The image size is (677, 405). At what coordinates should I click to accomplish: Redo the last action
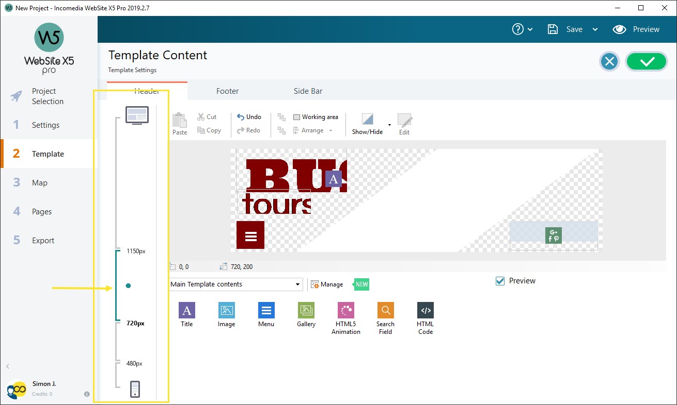coord(248,130)
